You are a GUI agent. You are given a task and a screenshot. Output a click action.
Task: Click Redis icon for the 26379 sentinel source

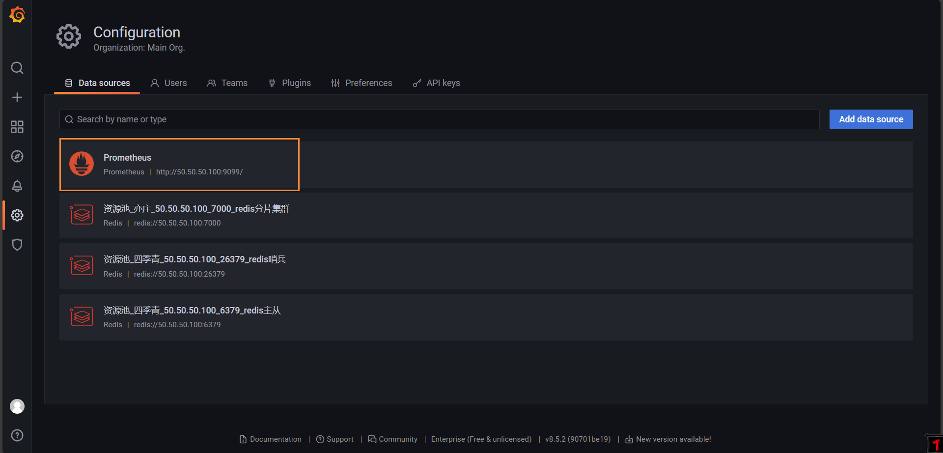(x=82, y=266)
